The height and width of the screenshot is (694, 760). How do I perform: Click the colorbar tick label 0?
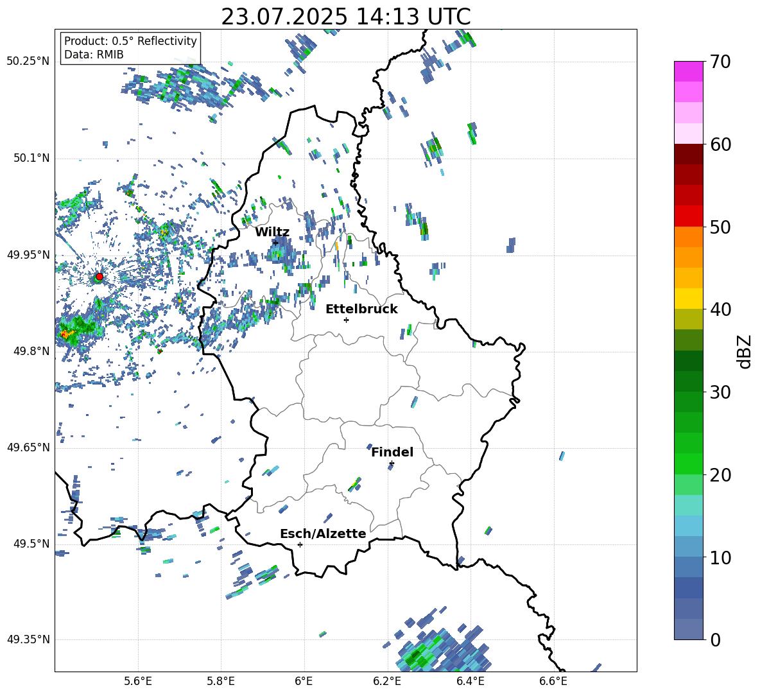(x=715, y=640)
